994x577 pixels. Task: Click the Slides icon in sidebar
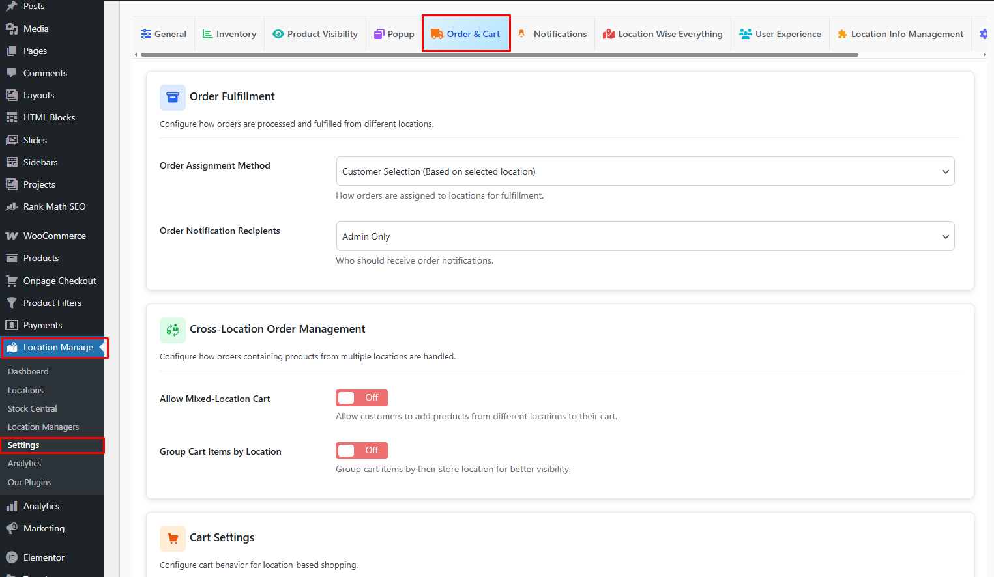coord(12,140)
